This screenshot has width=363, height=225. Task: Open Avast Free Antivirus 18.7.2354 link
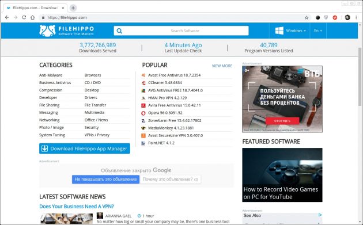[x=175, y=75]
